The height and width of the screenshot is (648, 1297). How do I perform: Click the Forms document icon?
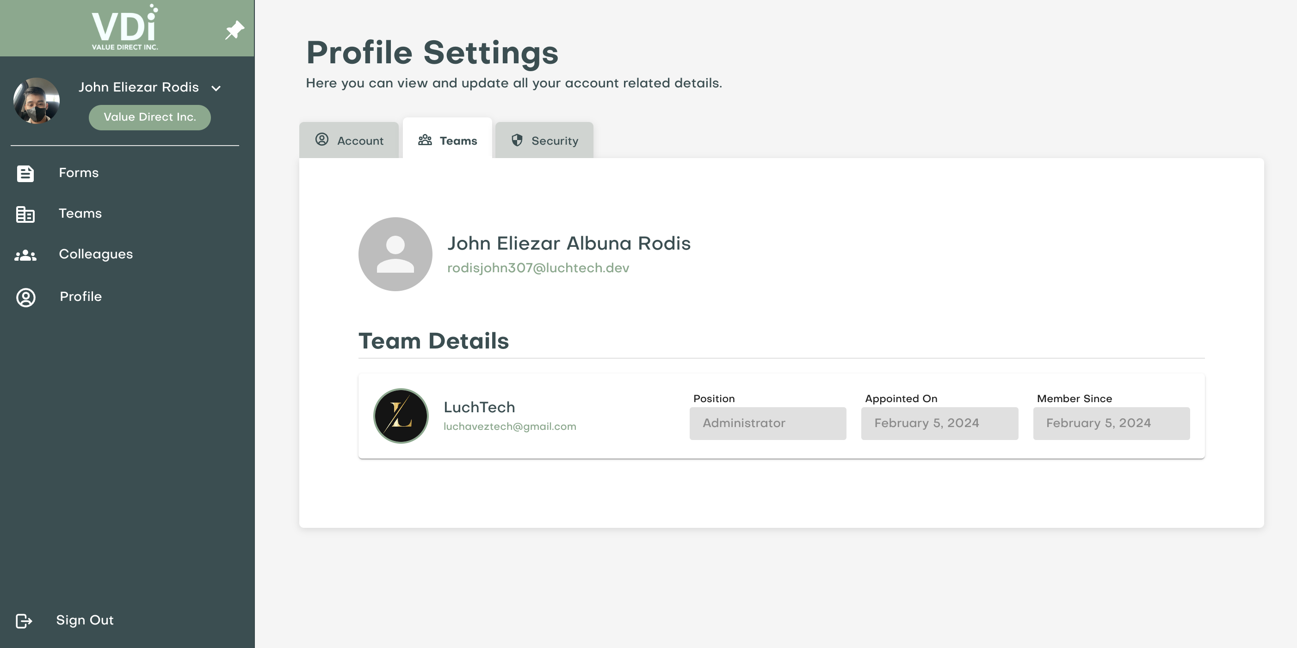tap(25, 174)
